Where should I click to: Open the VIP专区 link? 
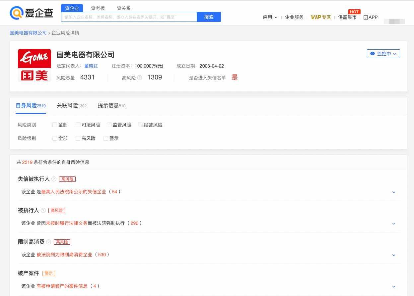coord(321,18)
